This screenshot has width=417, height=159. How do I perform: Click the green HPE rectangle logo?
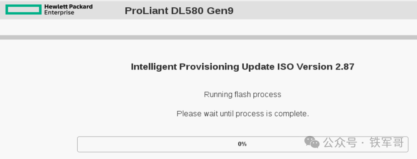click(23, 9)
